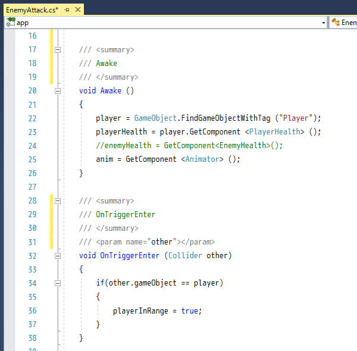The height and width of the screenshot is (351, 357).
Task: Click the true keyword on line 36
Action: 189,311
